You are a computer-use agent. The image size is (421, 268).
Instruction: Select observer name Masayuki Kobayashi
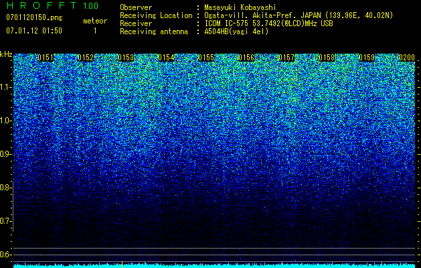point(240,7)
